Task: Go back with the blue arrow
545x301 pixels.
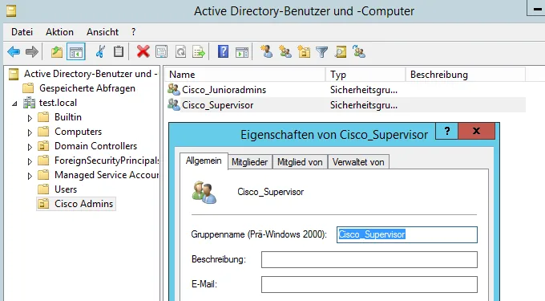Action: [x=14, y=52]
